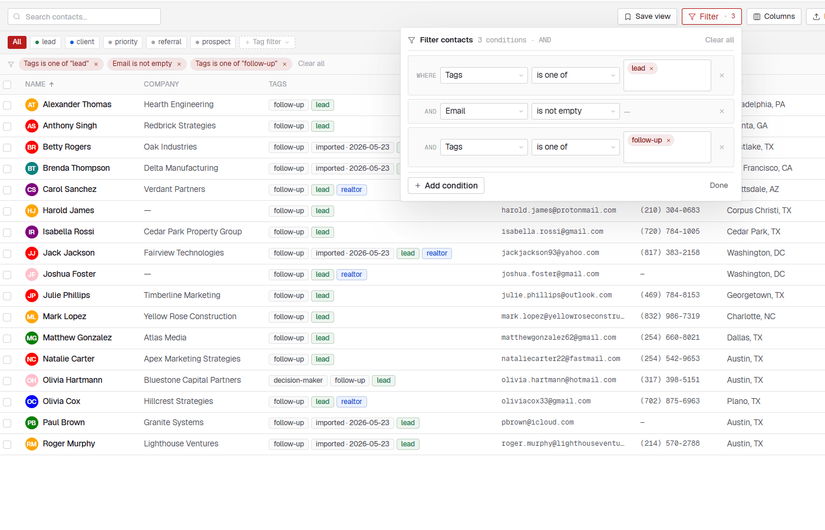Open third condition's "is one of" operator dropdown
The width and height of the screenshot is (825, 530).
click(576, 147)
